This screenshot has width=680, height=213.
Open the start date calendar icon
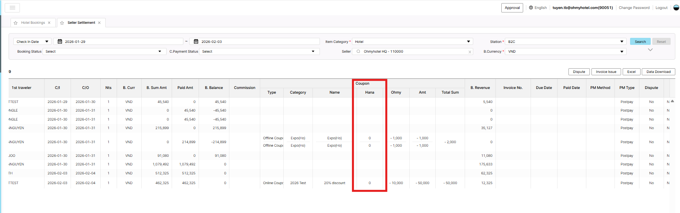[x=60, y=42]
